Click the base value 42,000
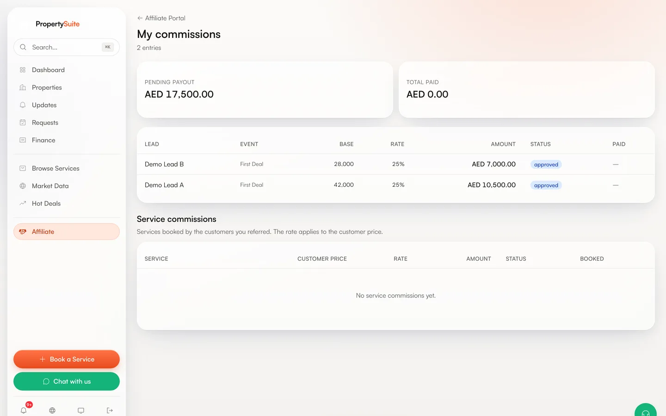 click(x=344, y=185)
